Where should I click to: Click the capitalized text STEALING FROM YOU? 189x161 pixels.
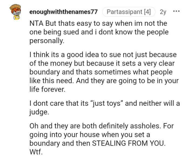point(129,143)
